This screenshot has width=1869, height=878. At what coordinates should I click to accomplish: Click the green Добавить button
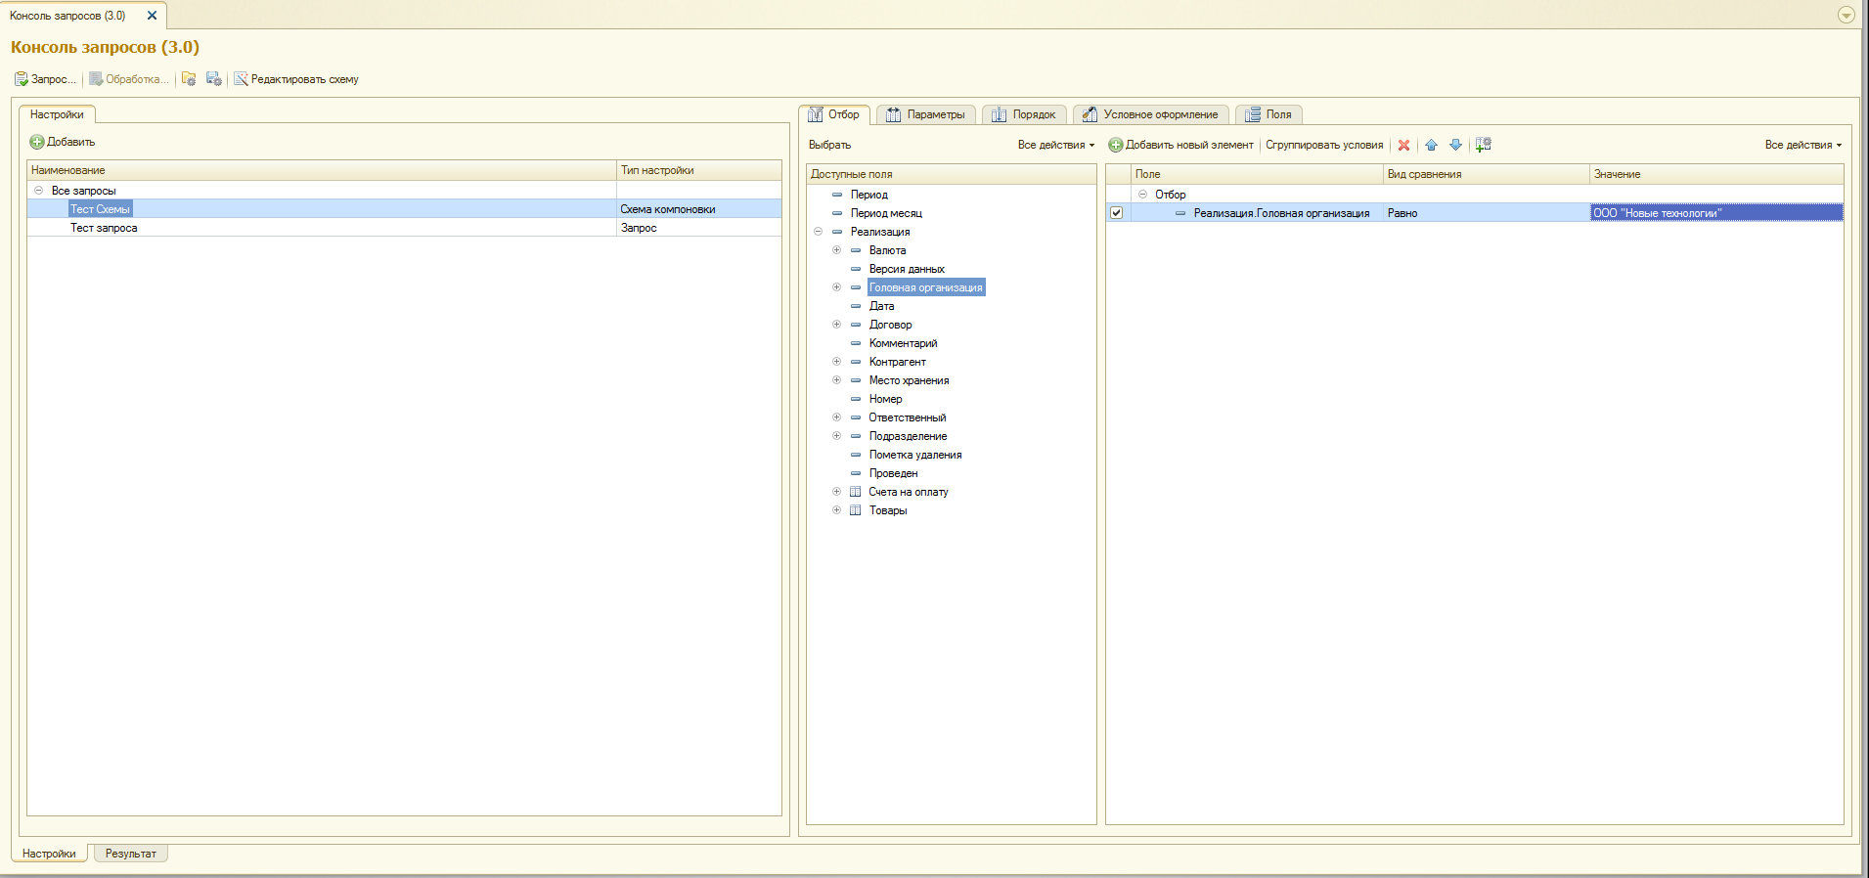[63, 142]
